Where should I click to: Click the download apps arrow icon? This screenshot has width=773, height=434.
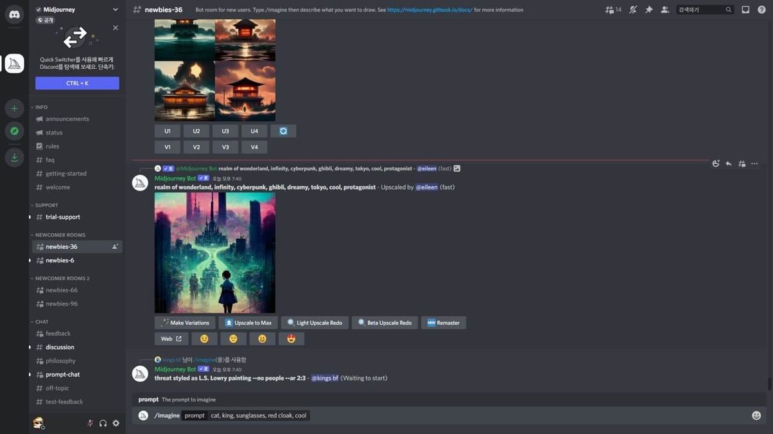(x=14, y=158)
